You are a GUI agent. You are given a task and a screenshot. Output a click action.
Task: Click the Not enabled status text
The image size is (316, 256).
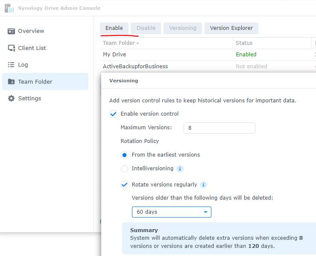252,67
